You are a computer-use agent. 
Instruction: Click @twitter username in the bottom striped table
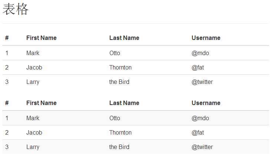(202, 147)
